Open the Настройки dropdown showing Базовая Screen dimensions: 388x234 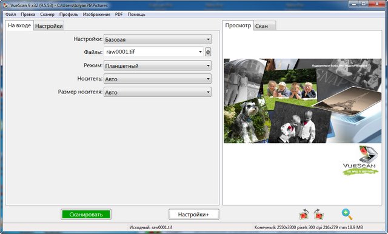coord(158,39)
